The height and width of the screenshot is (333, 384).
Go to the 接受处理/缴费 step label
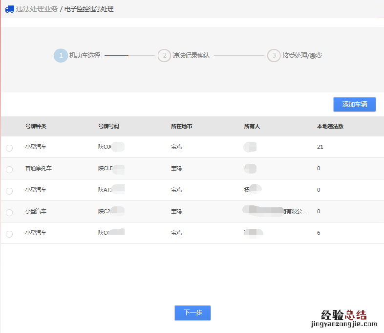click(302, 56)
